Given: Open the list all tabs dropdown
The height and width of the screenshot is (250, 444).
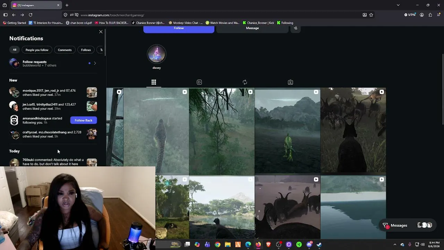Looking at the screenshot, I should (398, 5).
